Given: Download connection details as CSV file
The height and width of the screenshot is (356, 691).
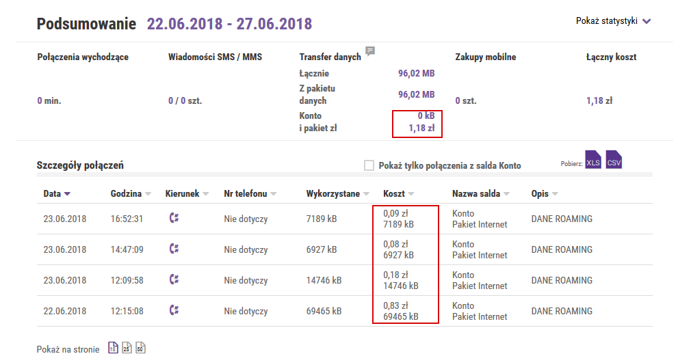Looking at the screenshot, I should 614,160.
